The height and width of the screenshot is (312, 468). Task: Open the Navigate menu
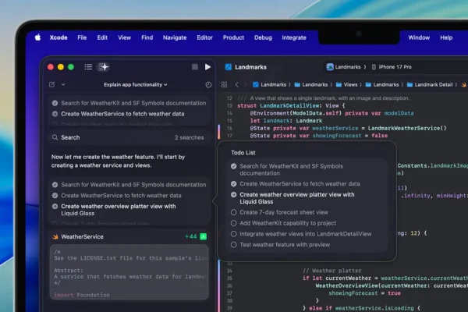click(x=175, y=37)
